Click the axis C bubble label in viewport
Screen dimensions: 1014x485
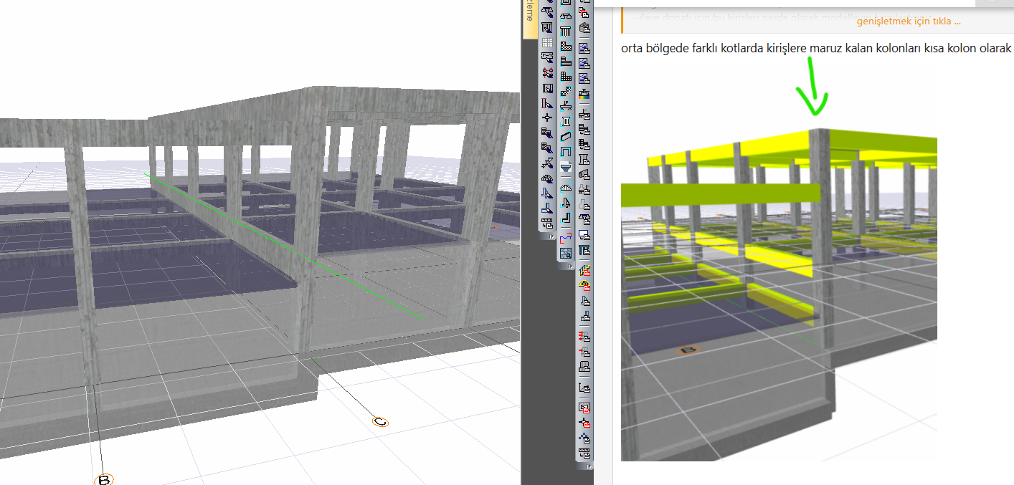(x=380, y=422)
